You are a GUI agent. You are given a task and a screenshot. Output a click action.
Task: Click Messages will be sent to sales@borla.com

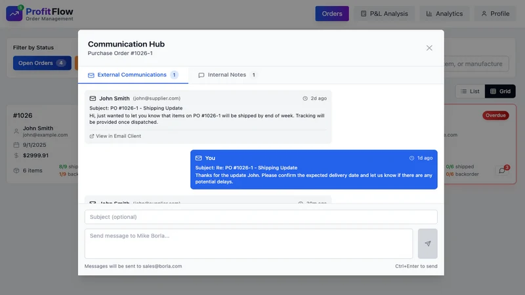click(x=133, y=266)
